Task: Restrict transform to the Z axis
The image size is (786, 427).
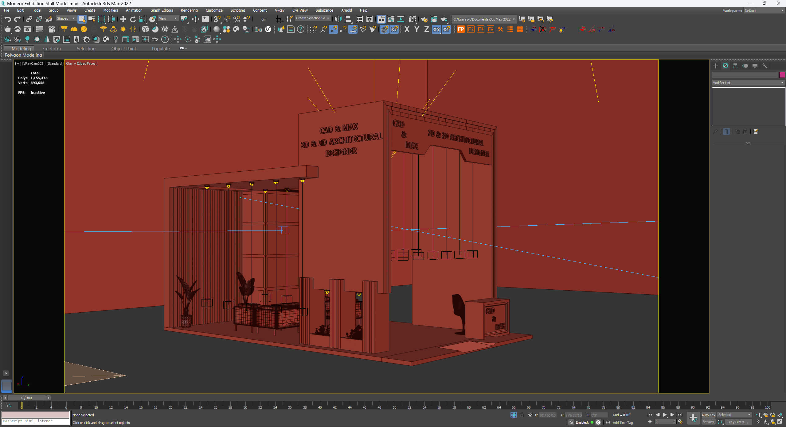Action: click(x=427, y=29)
